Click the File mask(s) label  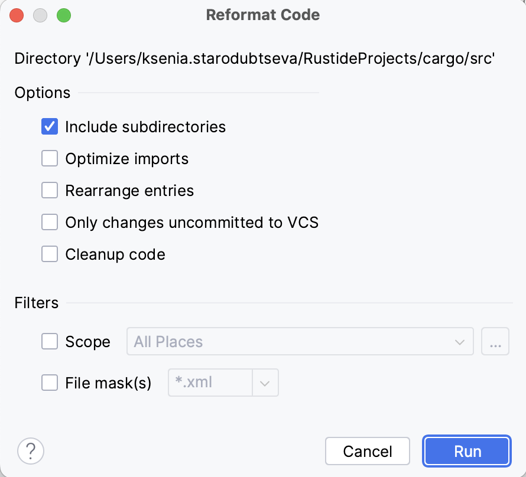click(x=108, y=383)
